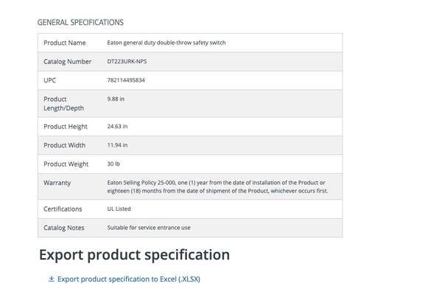
Task: Select catalog number DT223URK-NPS value
Action: (127, 61)
